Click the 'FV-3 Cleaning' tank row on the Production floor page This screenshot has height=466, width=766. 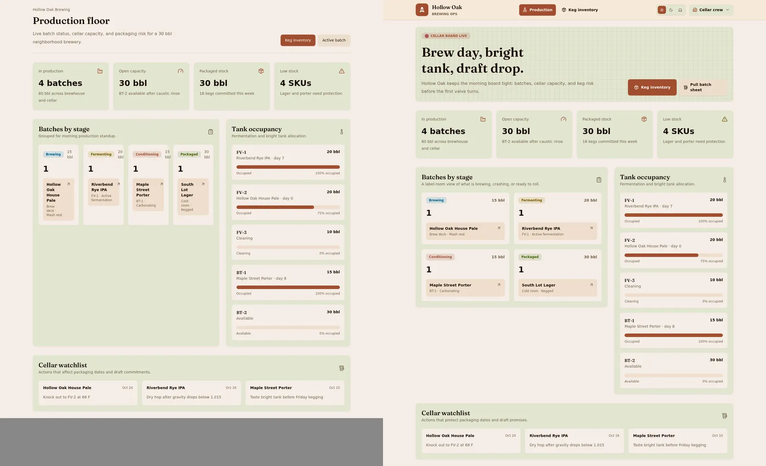pos(288,242)
